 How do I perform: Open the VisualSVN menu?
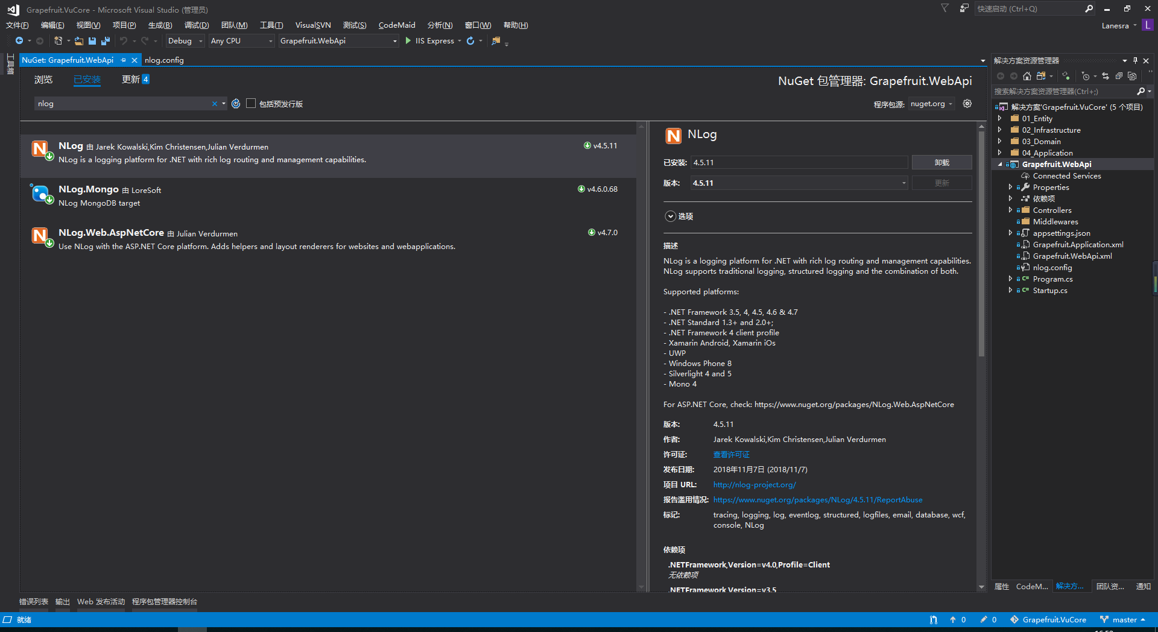click(x=313, y=25)
